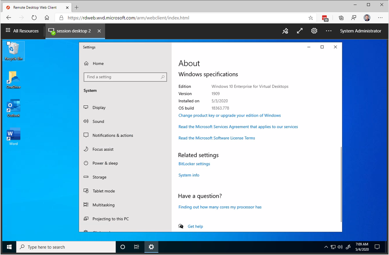Open Change product key or upgrade link
The height and width of the screenshot is (255, 389).
pos(229,115)
